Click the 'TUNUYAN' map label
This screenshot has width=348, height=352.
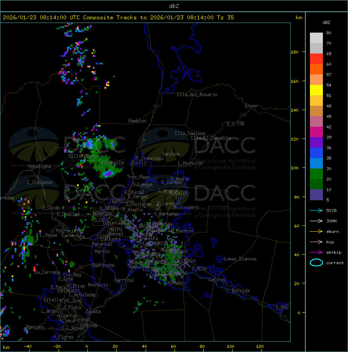(x=89, y=326)
